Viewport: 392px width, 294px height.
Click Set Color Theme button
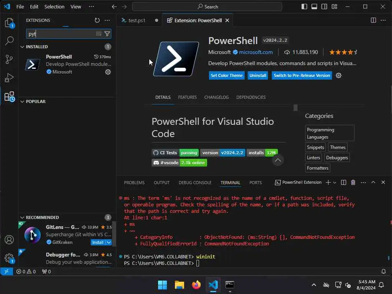227,75
